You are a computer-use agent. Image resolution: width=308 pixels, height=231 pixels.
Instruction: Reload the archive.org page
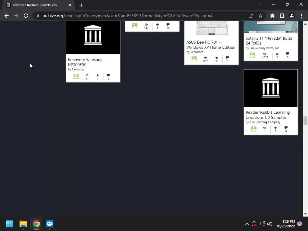(26, 16)
